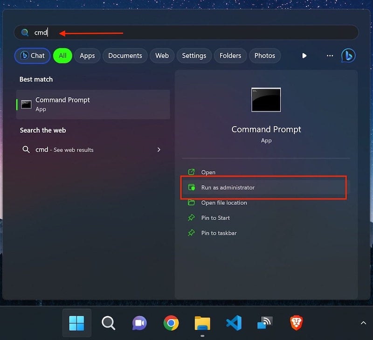Switch to the Apps filter tab
Image resolution: width=373 pixels, height=340 pixels.
click(x=87, y=56)
